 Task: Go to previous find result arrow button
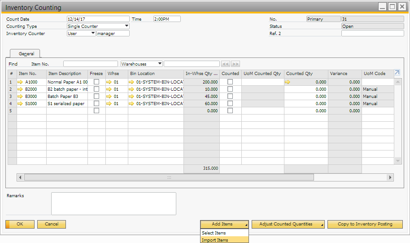pyautogui.click(x=226, y=64)
